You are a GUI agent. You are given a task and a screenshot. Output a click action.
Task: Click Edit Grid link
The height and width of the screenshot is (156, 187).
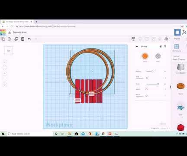click(x=163, y=124)
